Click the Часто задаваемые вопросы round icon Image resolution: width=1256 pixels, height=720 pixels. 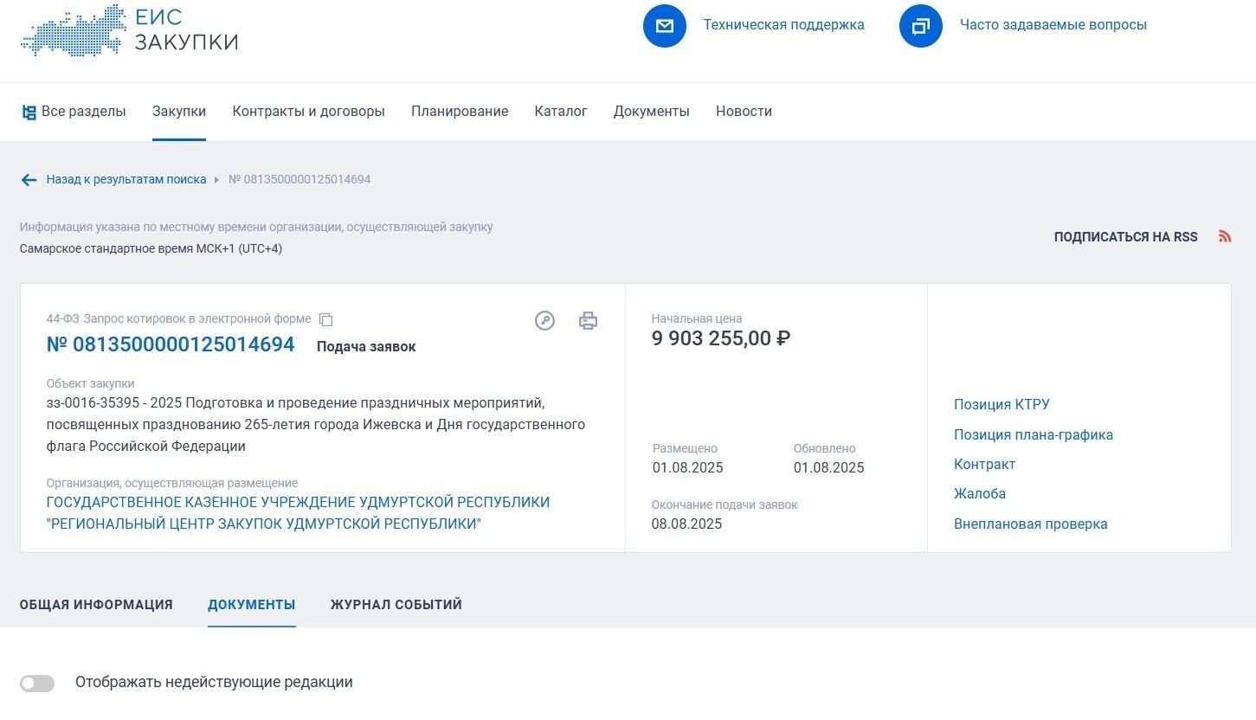pos(920,26)
